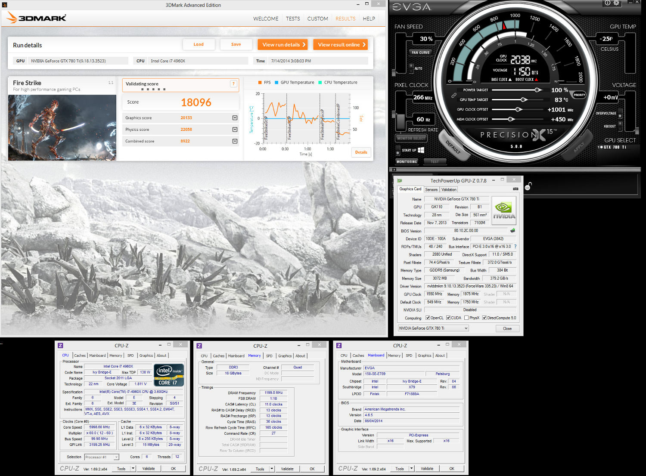Viewport: 646px width, 476px height.
Task: Toggle the CUDA checkbox in GPU-Z
Action: pos(448,318)
